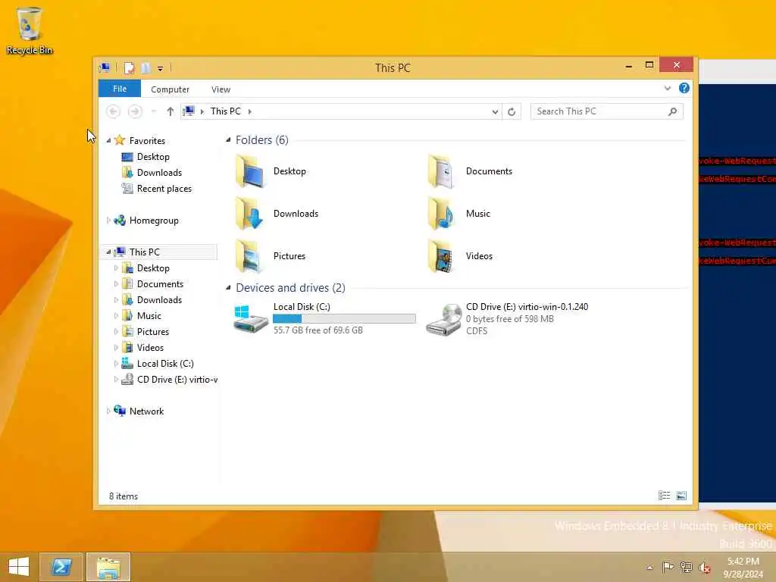Click the search magnifier icon

pos(673,111)
